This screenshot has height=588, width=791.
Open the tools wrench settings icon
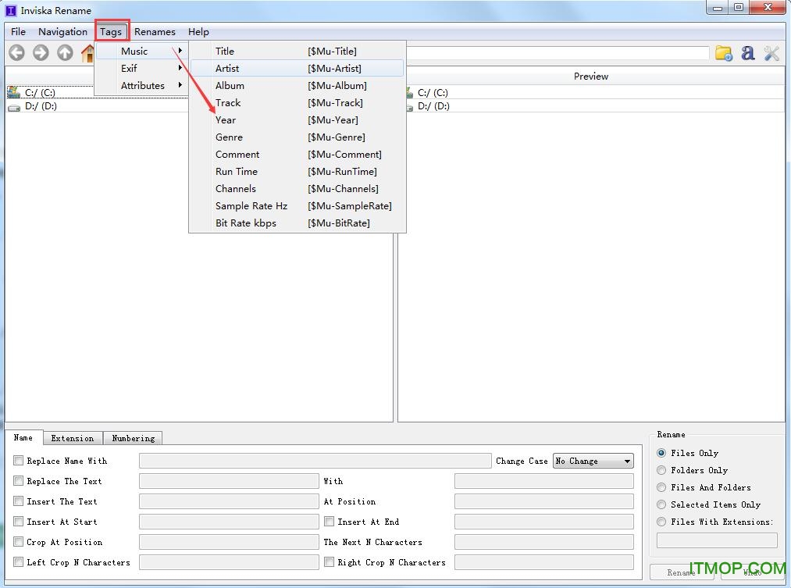[771, 53]
